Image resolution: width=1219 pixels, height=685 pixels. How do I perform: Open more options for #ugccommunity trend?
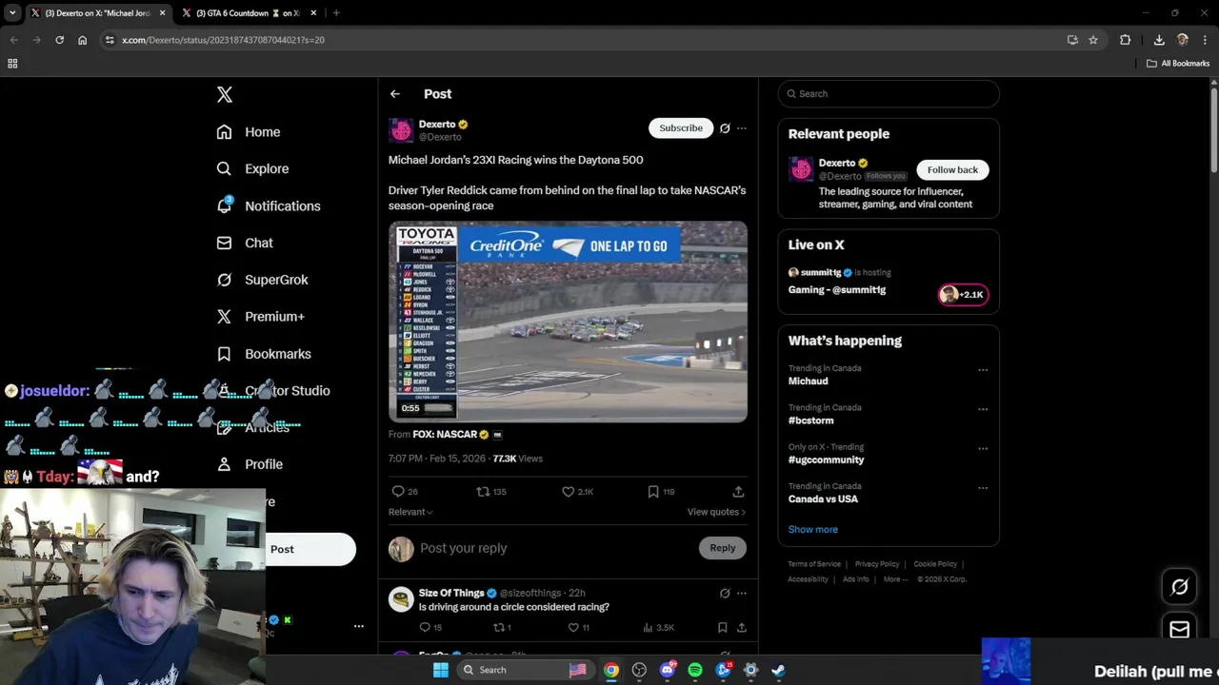point(983,448)
